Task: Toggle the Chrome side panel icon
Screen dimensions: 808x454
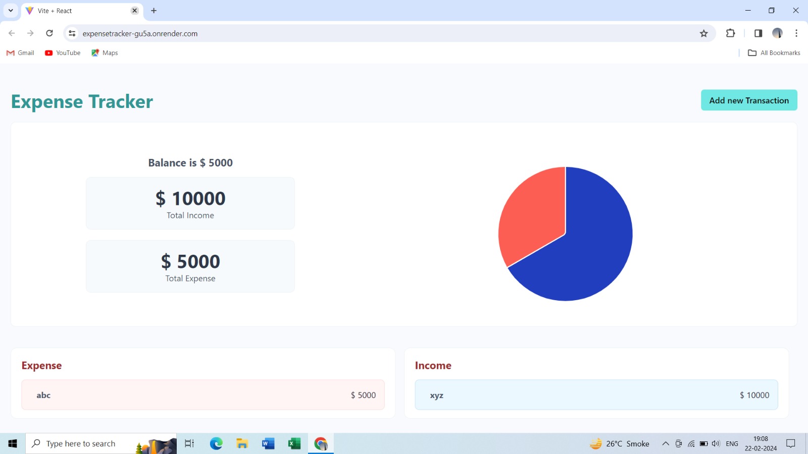Action: tap(758, 33)
